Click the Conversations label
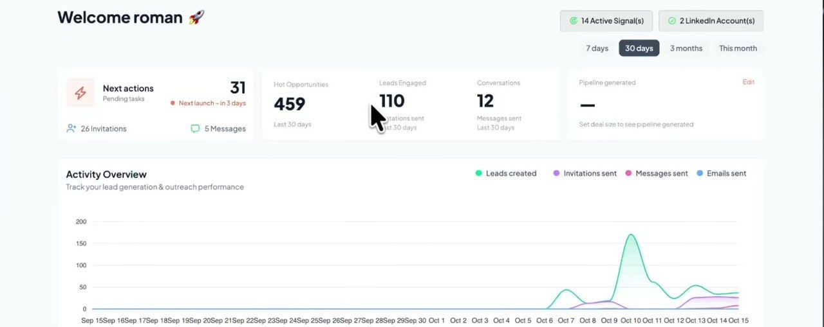The width and height of the screenshot is (824, 327). coord(499,83)
